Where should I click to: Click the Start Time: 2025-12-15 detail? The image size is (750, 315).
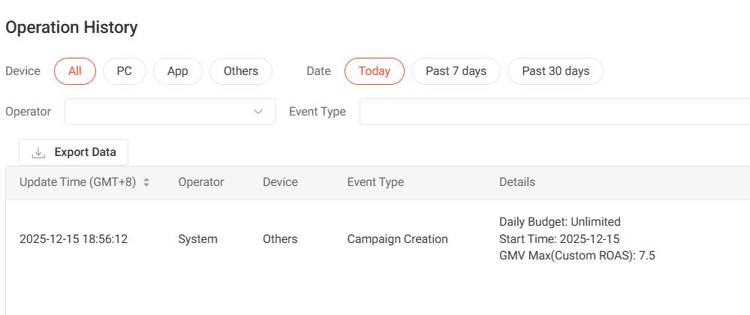click(559, 239)
